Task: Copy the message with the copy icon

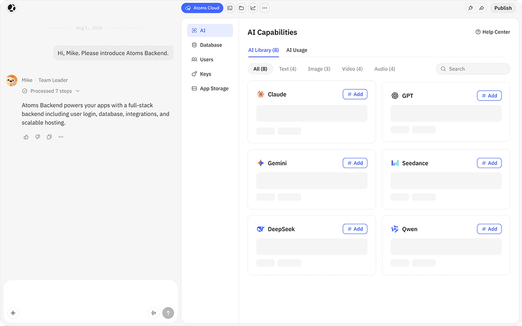Action: coord(49,137)
